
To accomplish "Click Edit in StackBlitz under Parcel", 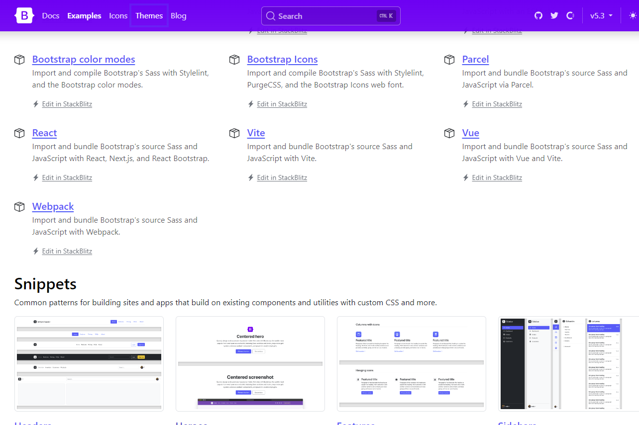I will point(497,104).
